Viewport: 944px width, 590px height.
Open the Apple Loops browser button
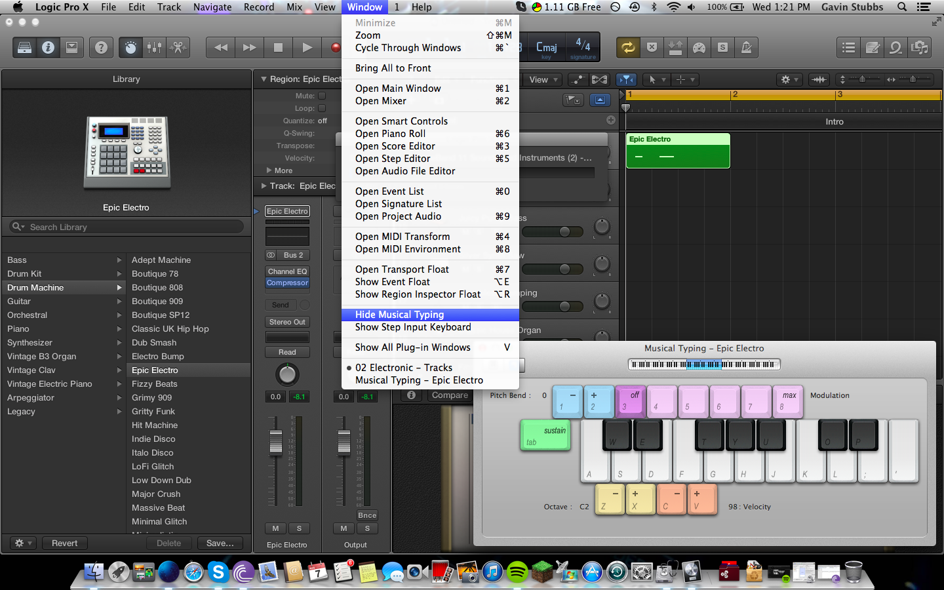pos(895,47)
